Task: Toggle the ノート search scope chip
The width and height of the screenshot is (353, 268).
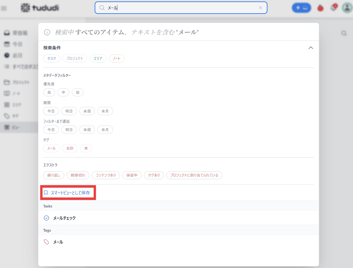Action: click(116, 58)
